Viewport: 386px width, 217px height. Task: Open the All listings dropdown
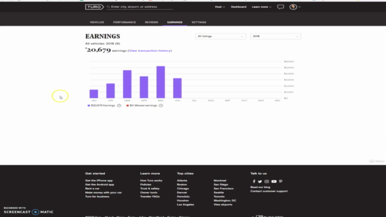point(221,36)
